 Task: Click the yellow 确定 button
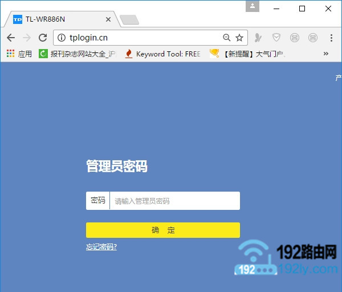click(x=163, y=230)
